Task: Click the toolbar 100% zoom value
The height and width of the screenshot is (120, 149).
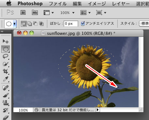Action: pyautogui.click(x=65, y=13)
